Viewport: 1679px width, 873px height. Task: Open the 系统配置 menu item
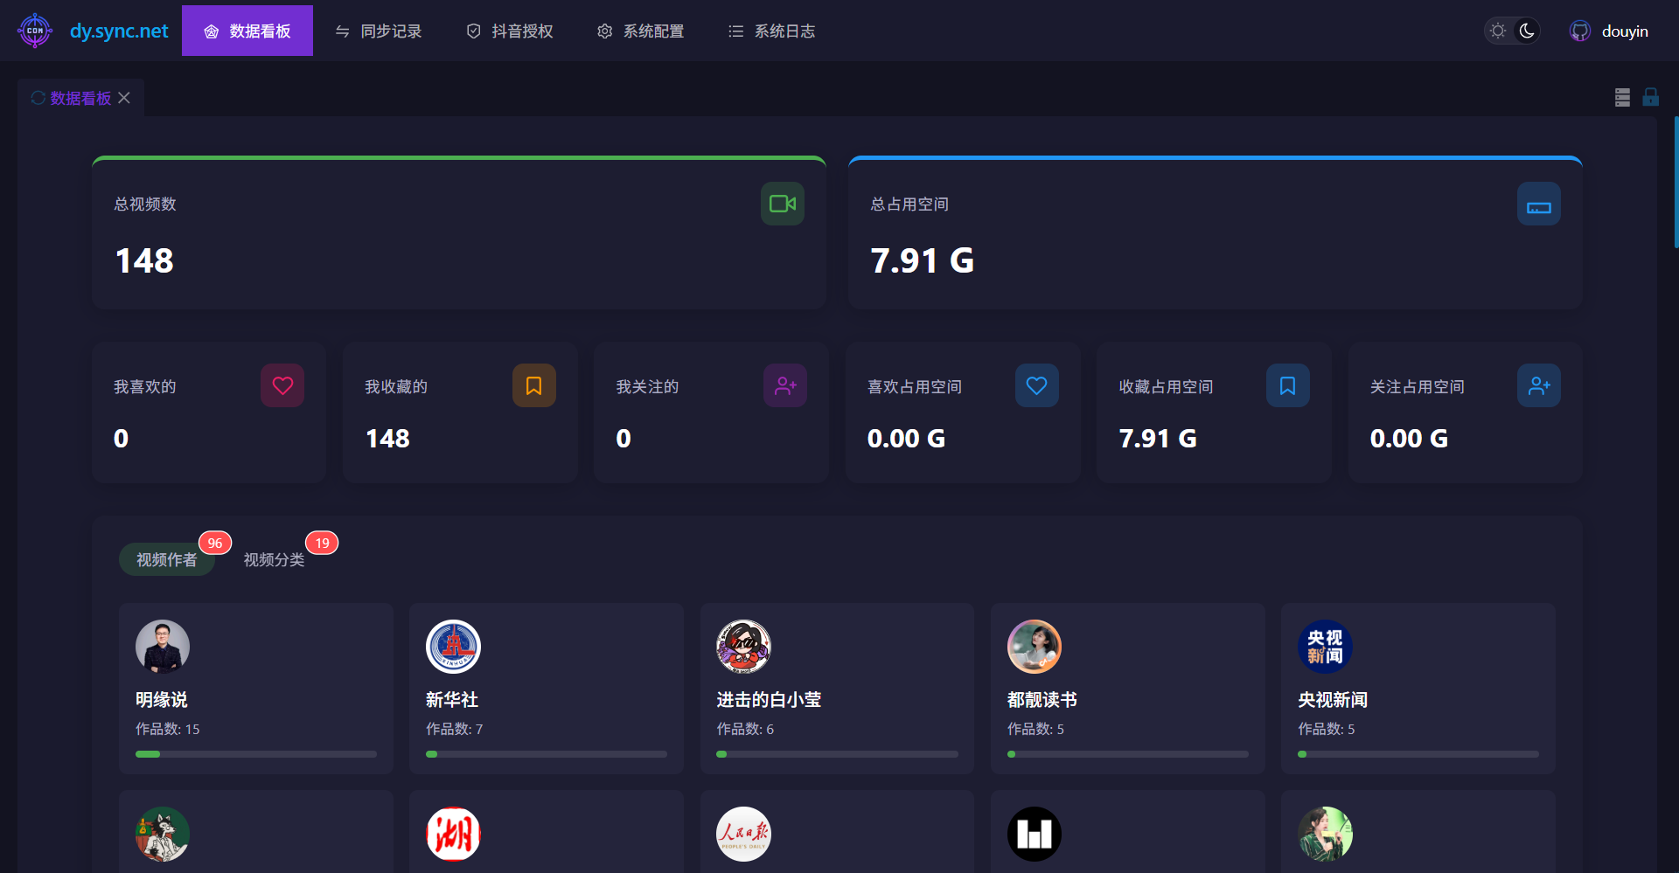tap(641, 31)
